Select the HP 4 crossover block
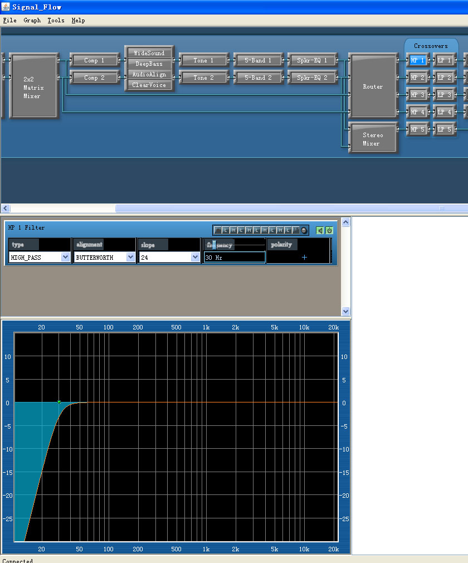 click(417, 112)
